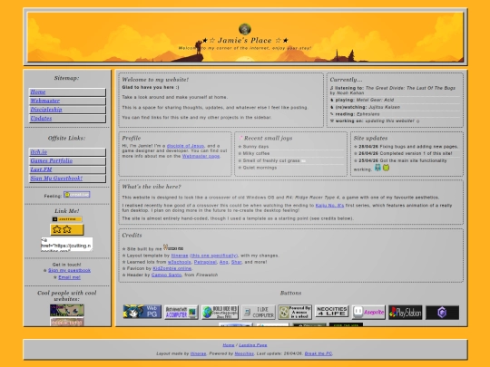Click the 'Buttons' section heading
The width and height of the screenshot is (490, 367).
[x=290, y=293]
